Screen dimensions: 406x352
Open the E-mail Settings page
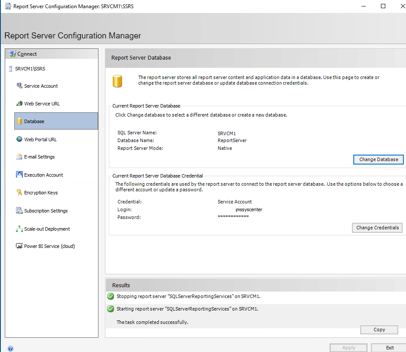coord(39,157)
